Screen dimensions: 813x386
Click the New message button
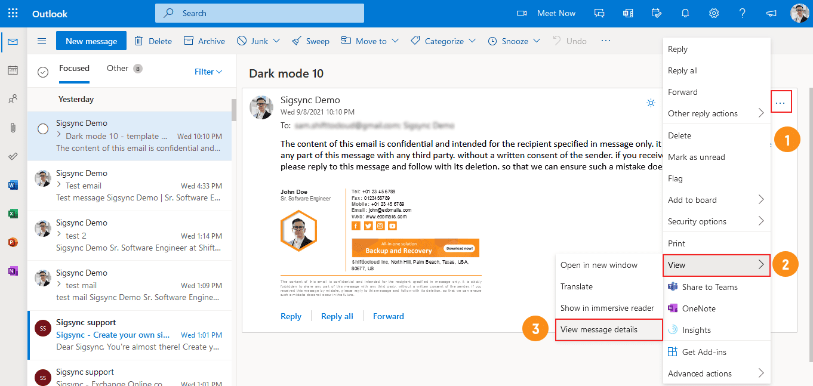[x=91, y=41]
